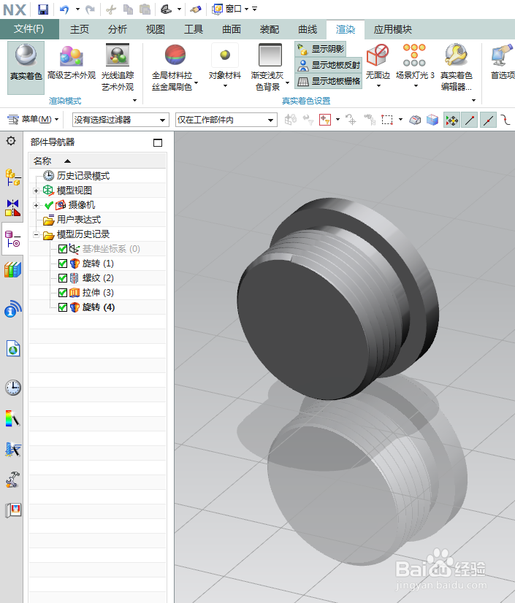Expand the 渲染模式 group arrow
515x603 pixels.
click(134, 101)
